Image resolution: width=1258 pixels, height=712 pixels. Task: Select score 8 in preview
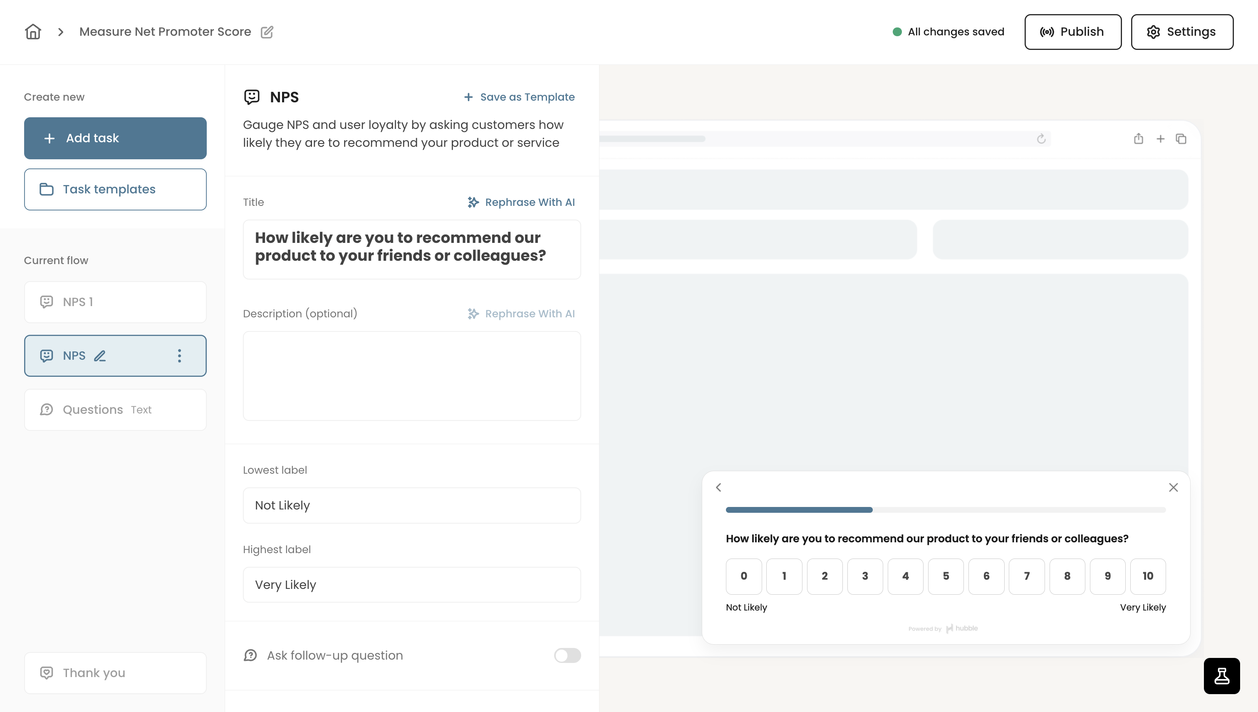(1067, 576)
